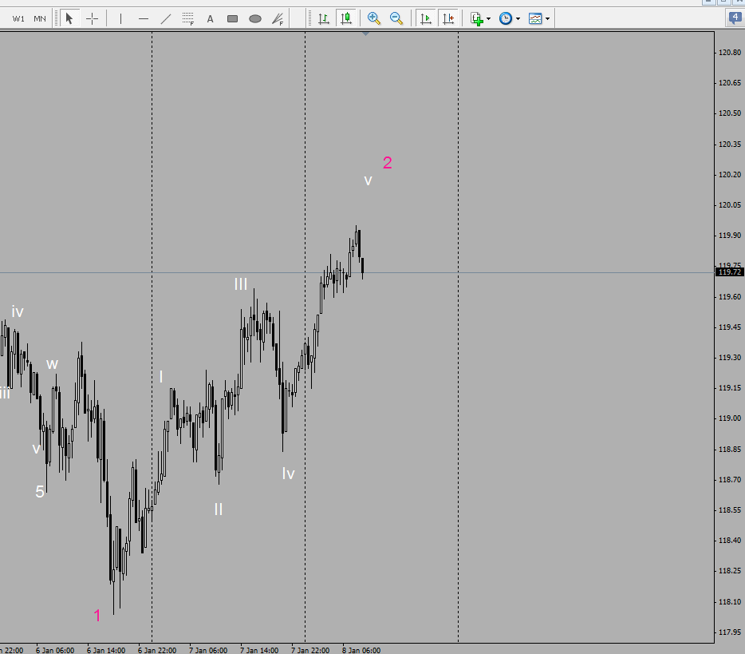Viewport: 745px width, 654px height.
Task: Open the Indicators dropdown with green plus
Action: (477, 18)
